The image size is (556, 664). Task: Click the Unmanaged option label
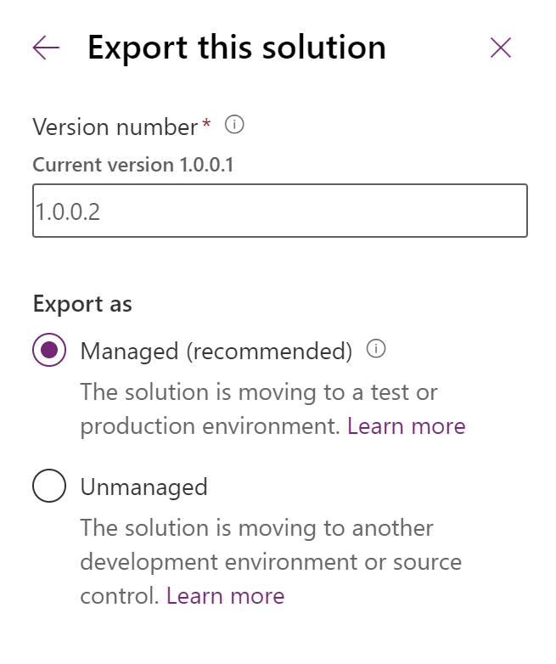(x=143, y=487)
